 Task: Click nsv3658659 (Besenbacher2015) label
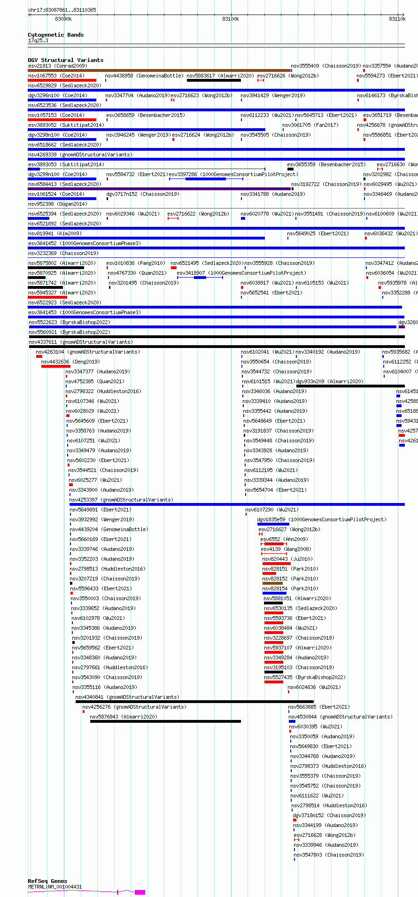pyautogui.click(x=146, y=116)
